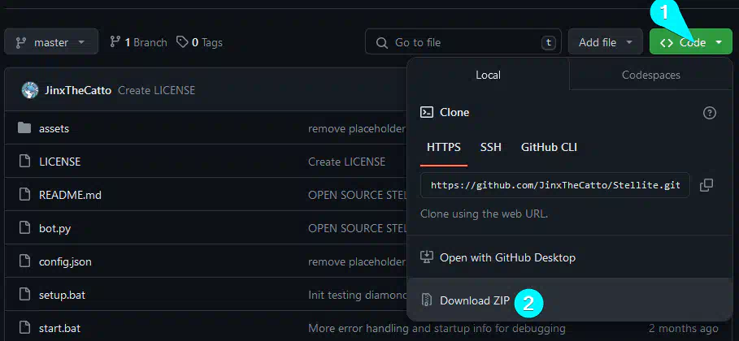The width and height of the screenshot is (739, 341).
Task: Click JinxTheCatto's avatar image
Action: 30,90
